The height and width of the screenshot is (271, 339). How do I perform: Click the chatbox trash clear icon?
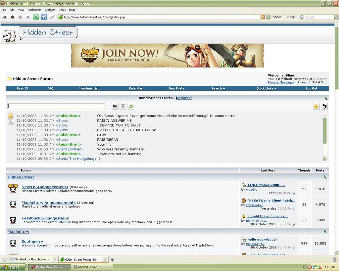(x=123, y=106)
